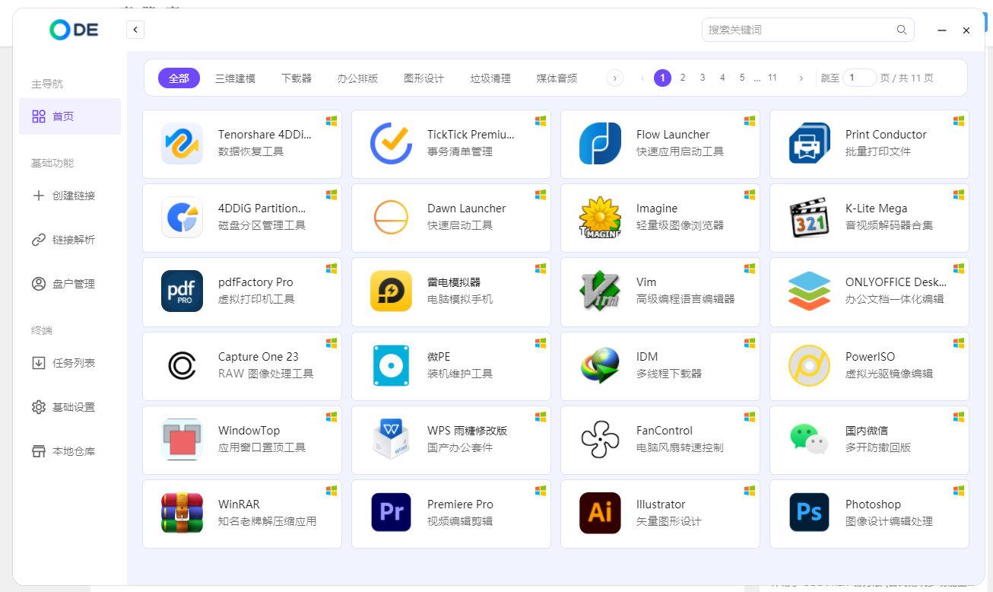Collapse the sidebar with the back chevron

click(135, 30)
